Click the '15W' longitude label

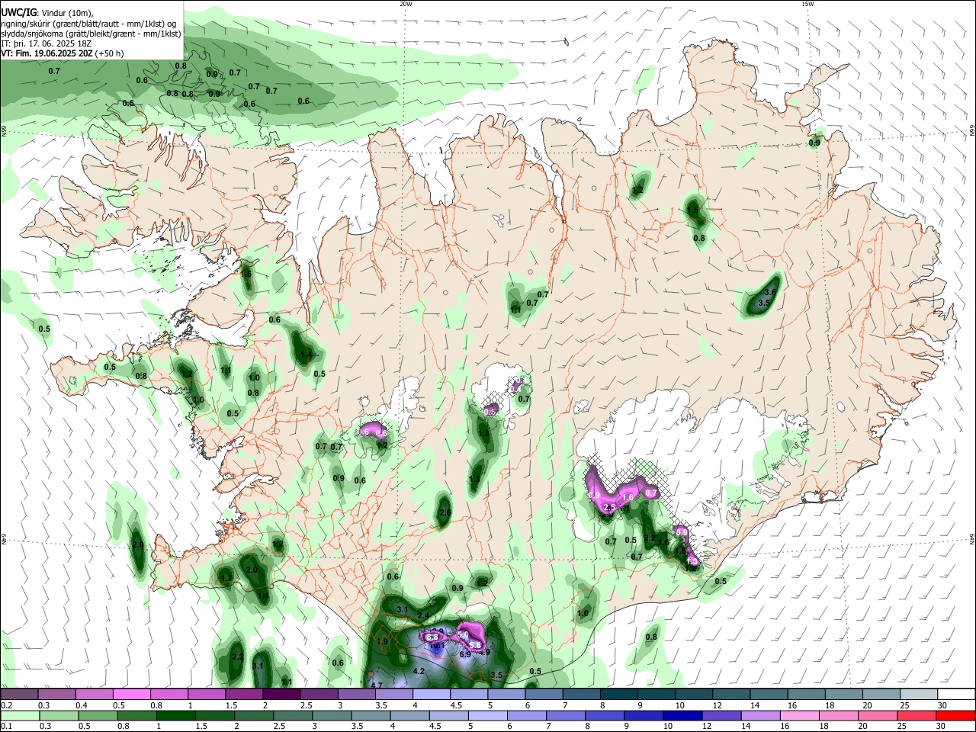pos(807,4)
